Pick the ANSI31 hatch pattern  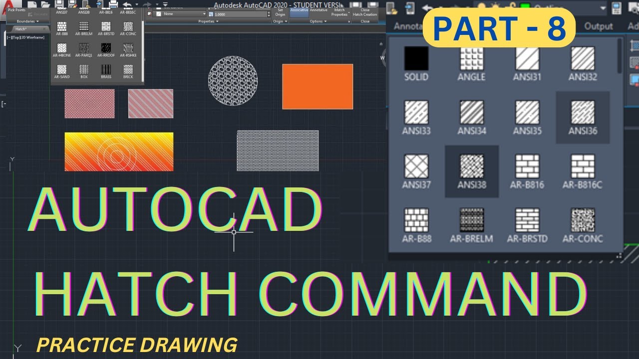pyautogui.click(x=527, y=64)
